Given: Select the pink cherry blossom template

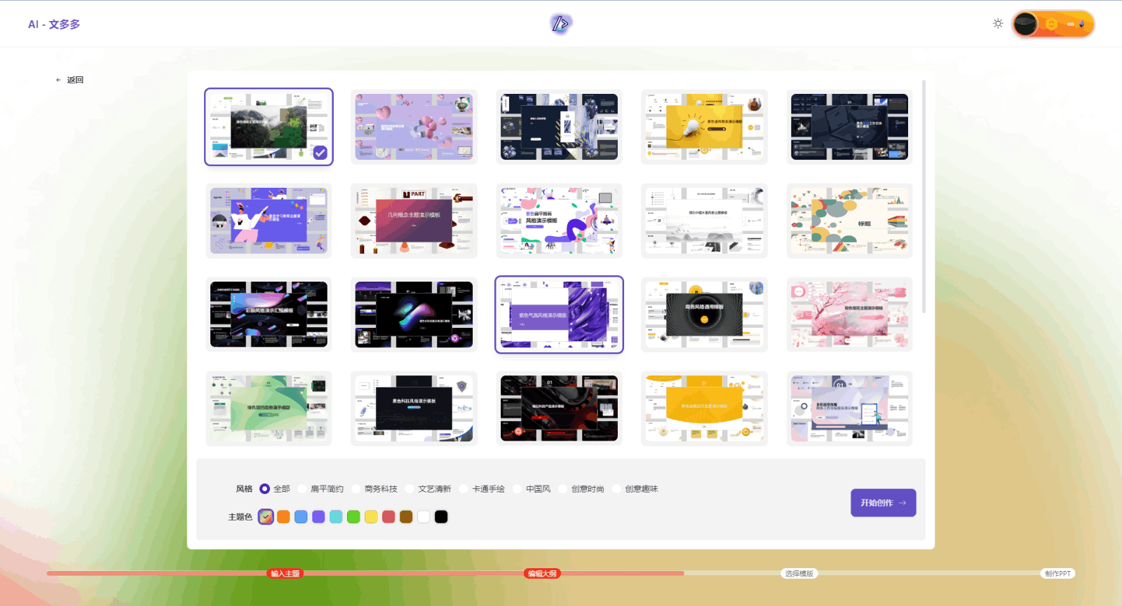Looking at the screenshot, I should click(x=849, y=315).
